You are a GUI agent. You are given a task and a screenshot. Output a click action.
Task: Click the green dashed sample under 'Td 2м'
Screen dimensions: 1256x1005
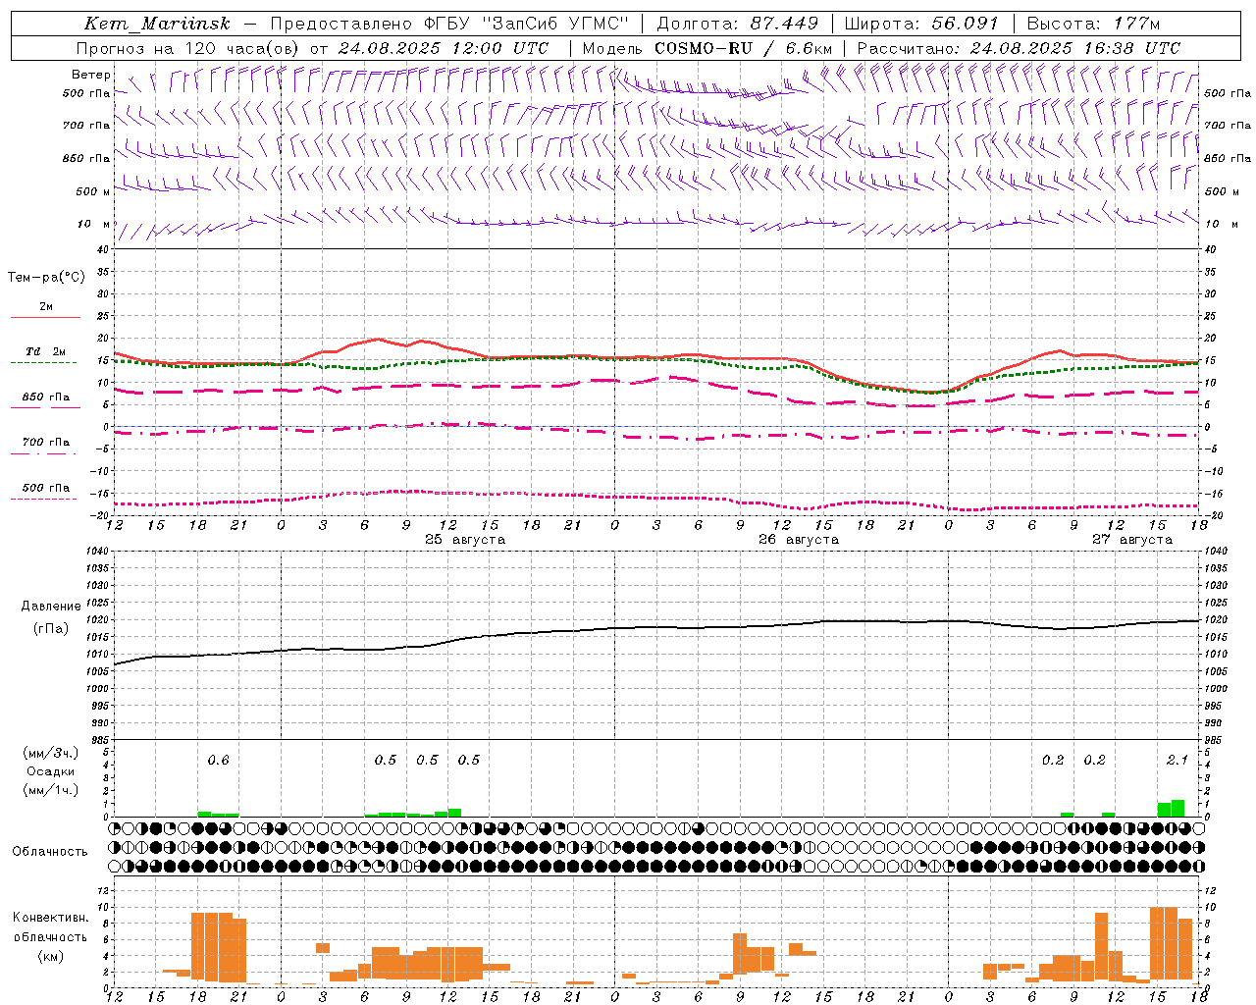click(x=43, y=363)
